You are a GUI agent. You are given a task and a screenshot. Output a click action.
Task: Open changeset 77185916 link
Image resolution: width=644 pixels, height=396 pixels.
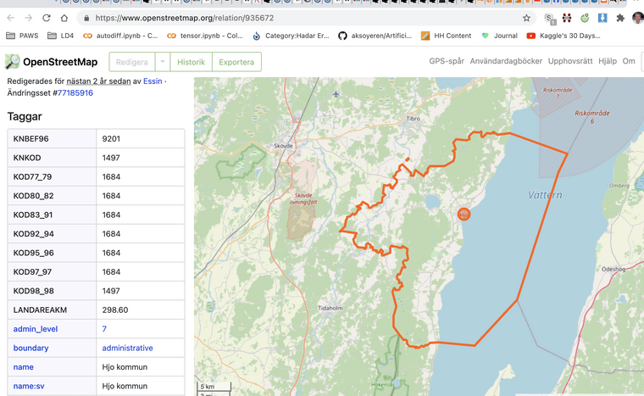click(75, 92)
